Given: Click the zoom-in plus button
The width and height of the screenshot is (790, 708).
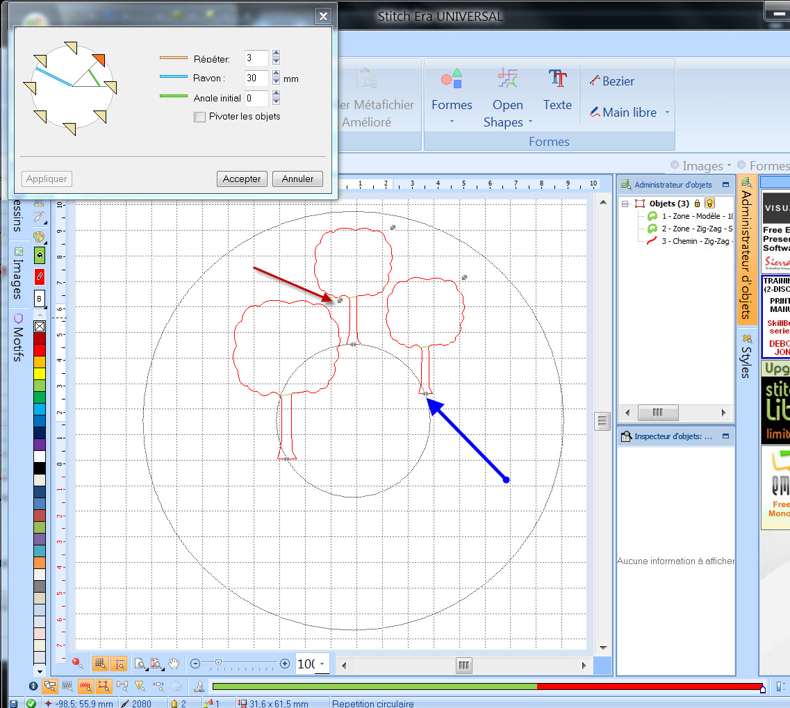Looking at the screenshot, I should pyautogui.click(x=285, y=664).
